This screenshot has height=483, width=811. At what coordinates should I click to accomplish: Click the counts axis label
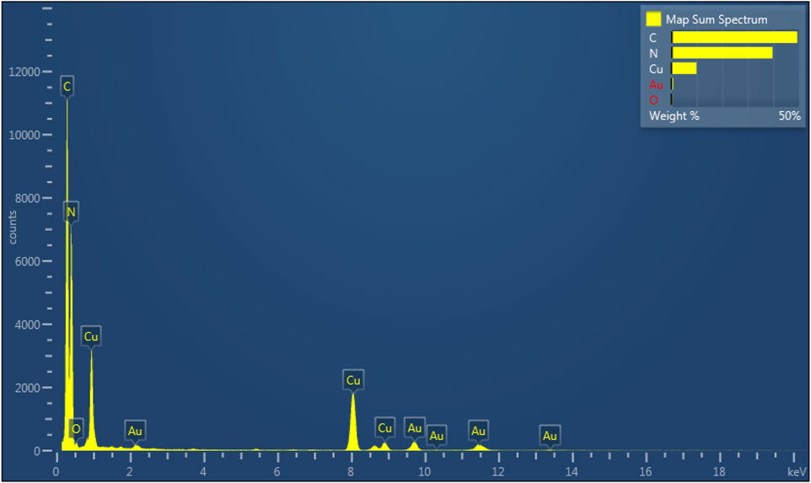click(x=13, y=227)
